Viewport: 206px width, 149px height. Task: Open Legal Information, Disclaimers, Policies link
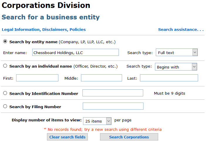44,29
